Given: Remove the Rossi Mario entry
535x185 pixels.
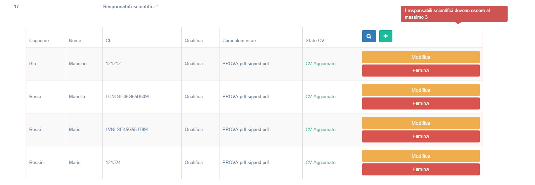Looking at the screenshot, I should point(421,136).
